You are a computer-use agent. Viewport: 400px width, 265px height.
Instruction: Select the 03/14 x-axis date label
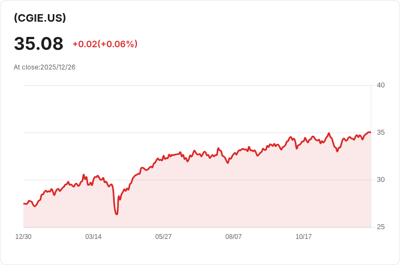click(x=93, y=237)
